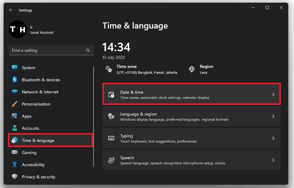Click the search magnifier icon
The height and width of the screenshot is (188, 294).
[88, 50]
